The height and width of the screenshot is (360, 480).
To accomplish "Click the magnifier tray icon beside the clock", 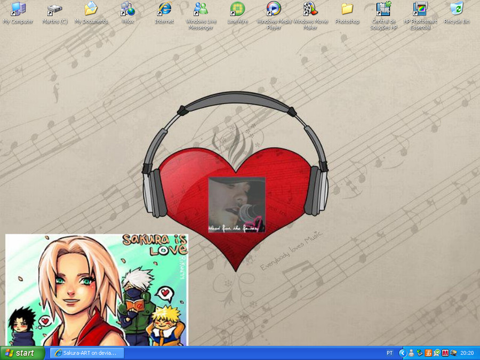I will [x=453, y=353].
